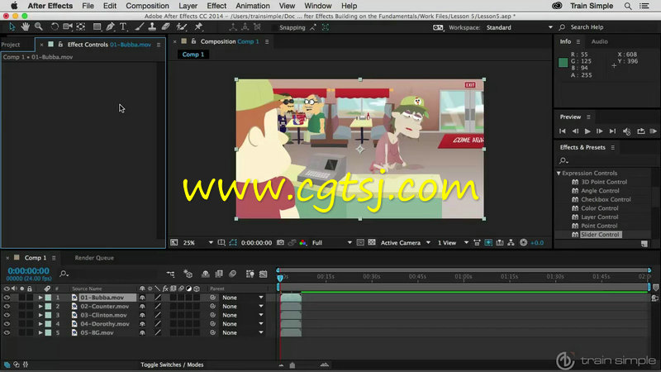Select the Puppet Pin tool

(x=198, y=27)
